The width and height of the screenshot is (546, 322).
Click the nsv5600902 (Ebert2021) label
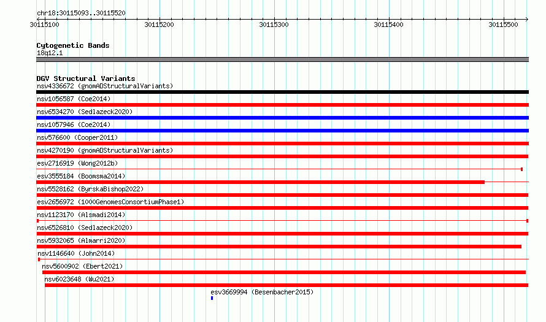tap(82, 266)
